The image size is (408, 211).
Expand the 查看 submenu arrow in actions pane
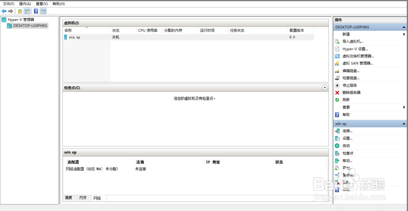tap(404, 107)
